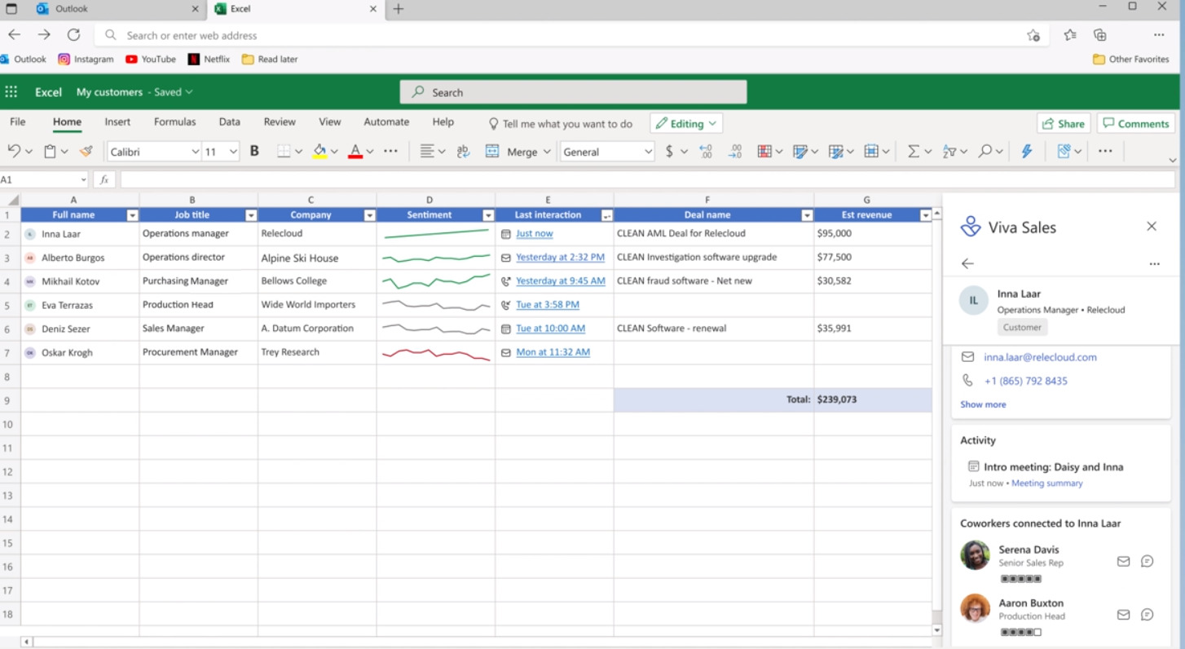Screen dimensions: 1185x649
Task: Open the Full name column filter
Action: coord(132,215)
